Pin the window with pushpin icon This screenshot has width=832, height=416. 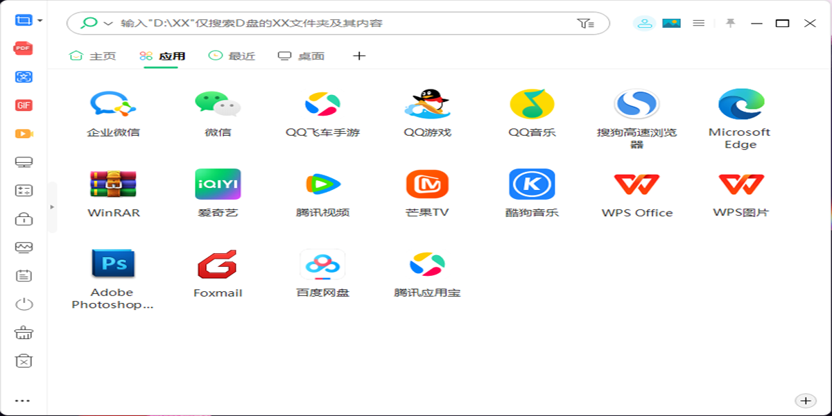[x=730, y=23]
